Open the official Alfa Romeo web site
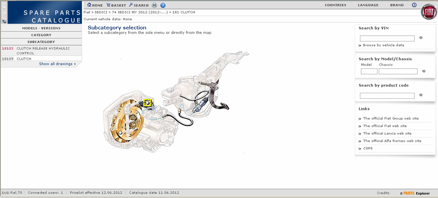 point(392,141)
